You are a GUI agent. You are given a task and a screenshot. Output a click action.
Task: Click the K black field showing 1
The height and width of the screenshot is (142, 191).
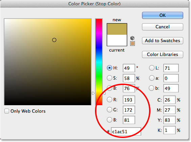pos(169,130)
